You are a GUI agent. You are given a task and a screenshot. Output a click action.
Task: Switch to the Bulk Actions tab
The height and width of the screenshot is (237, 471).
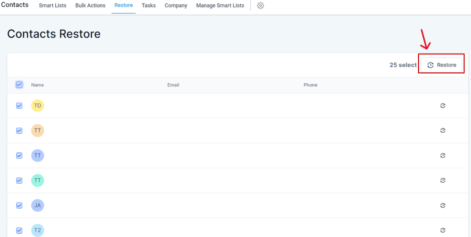point(90,5)
